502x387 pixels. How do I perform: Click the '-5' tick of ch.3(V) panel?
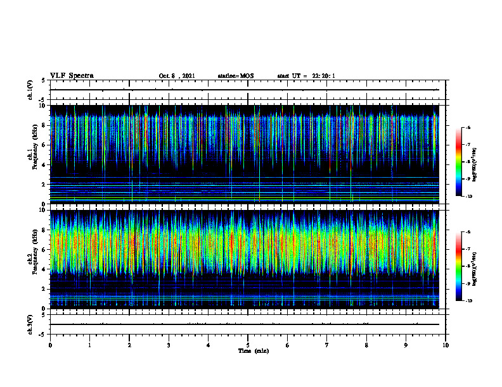coord(42,335)
